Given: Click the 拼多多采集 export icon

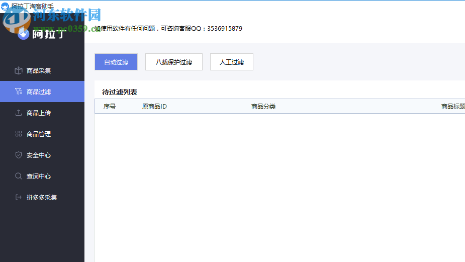Looking at the screenshot, I should tap(19, 197).
